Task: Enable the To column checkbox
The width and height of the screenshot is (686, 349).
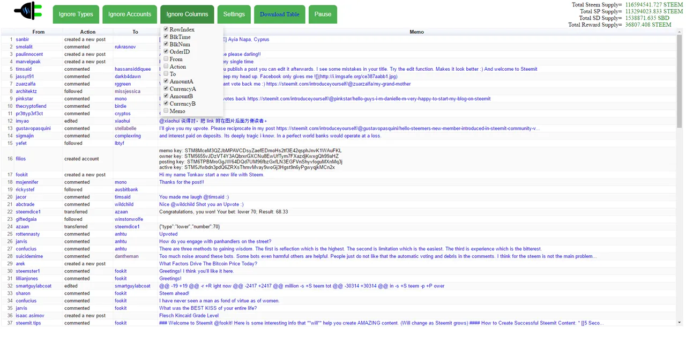Action: coord(166,74)
